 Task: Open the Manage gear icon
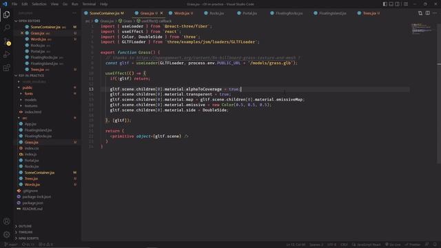[x=6, y=234]
